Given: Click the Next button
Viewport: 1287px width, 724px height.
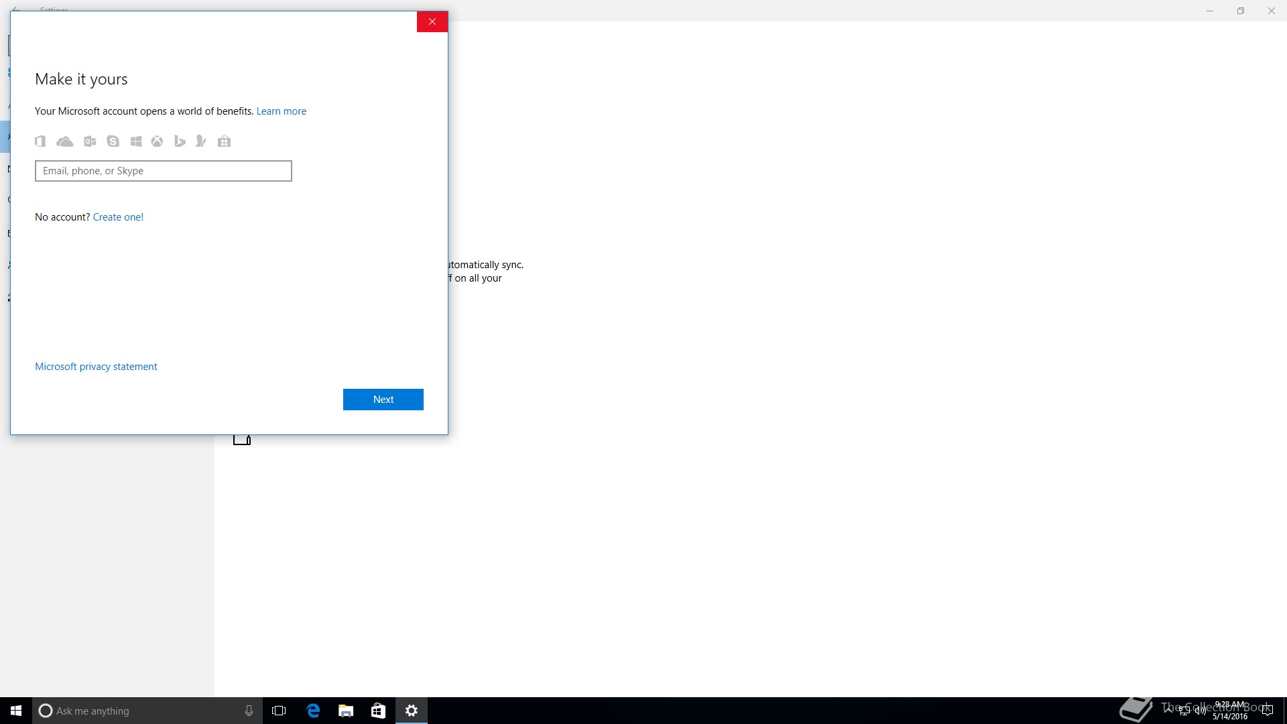Looking at the screenshot, I should 383,400.
